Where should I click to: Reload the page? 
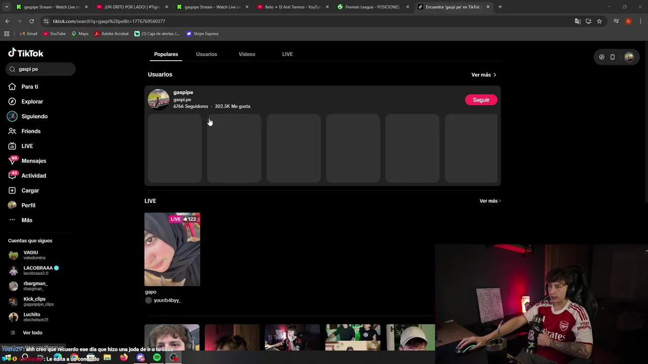pyautogui.click(x=31, y=21)
